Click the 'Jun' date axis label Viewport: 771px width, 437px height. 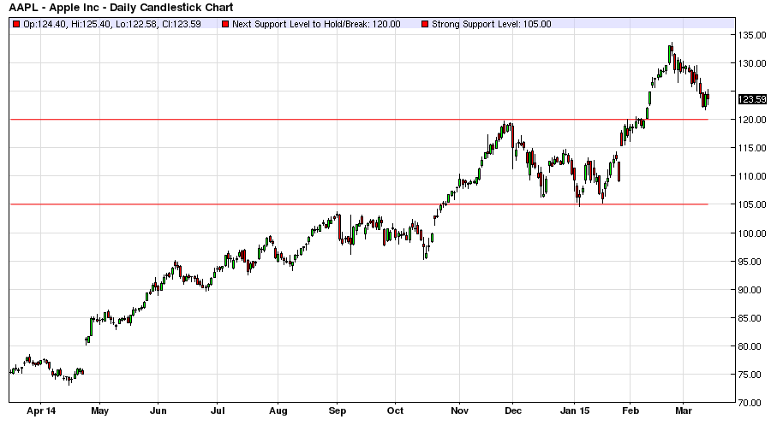pyautogui.click(x=158, y=411)
